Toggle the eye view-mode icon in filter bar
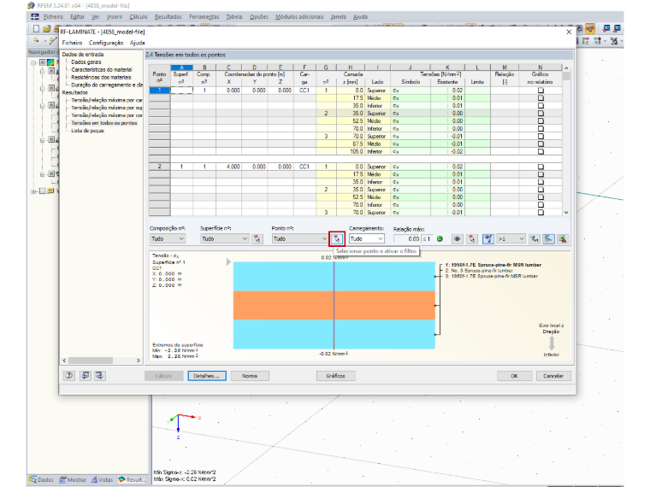The image size is (650, 487). click(x=458, y=239)
